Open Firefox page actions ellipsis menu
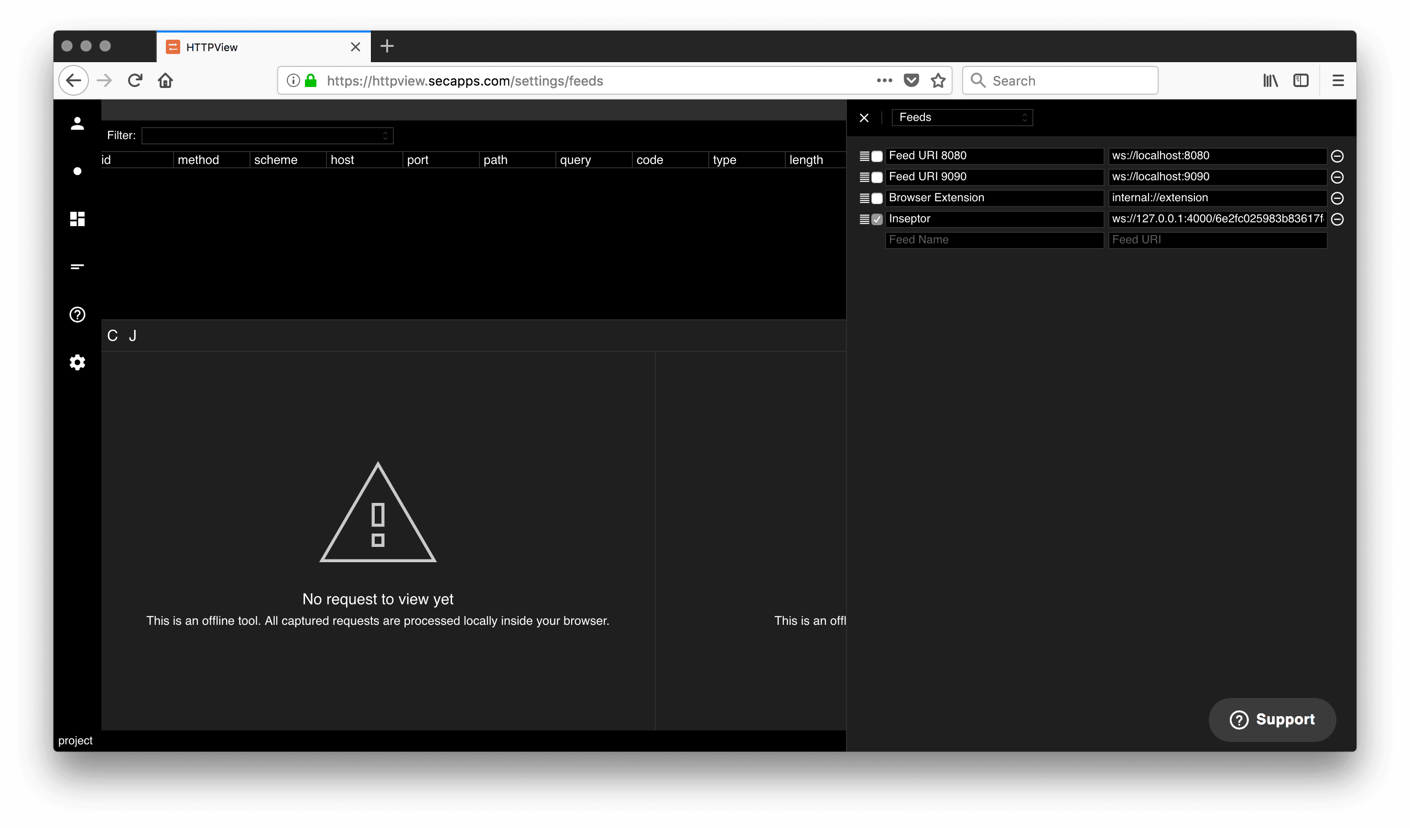Viewport: 1410px width, 828px height. tap(884, 81)
